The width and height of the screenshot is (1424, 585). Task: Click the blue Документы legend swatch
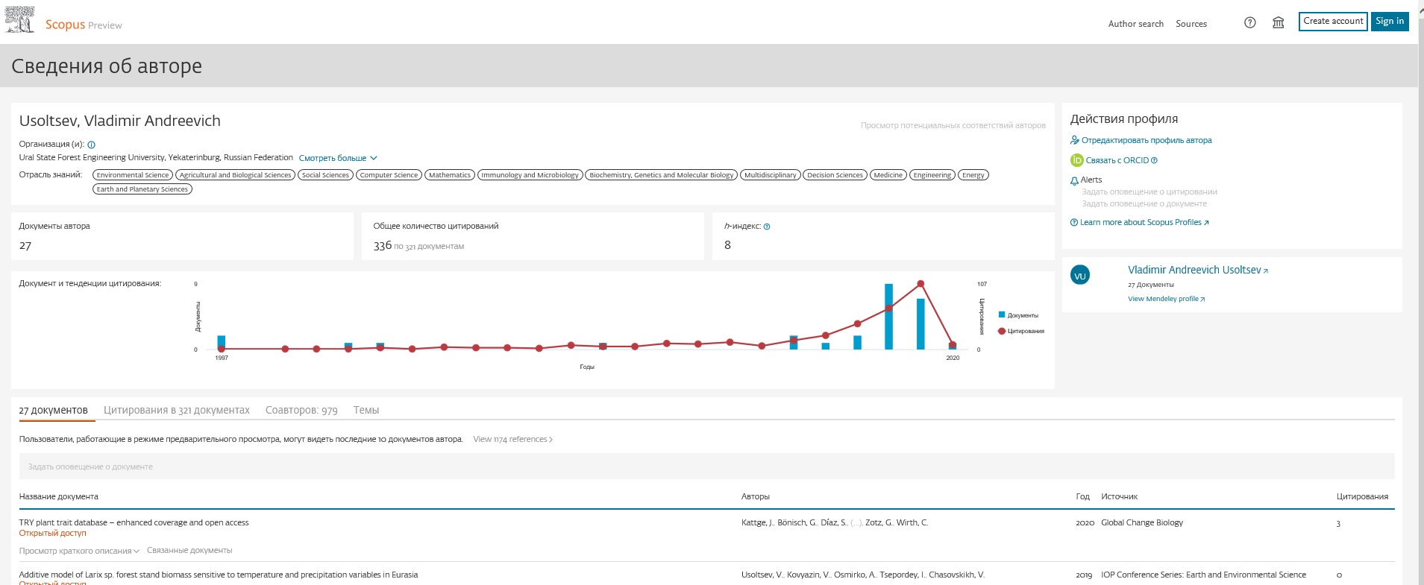point(1002,314)
